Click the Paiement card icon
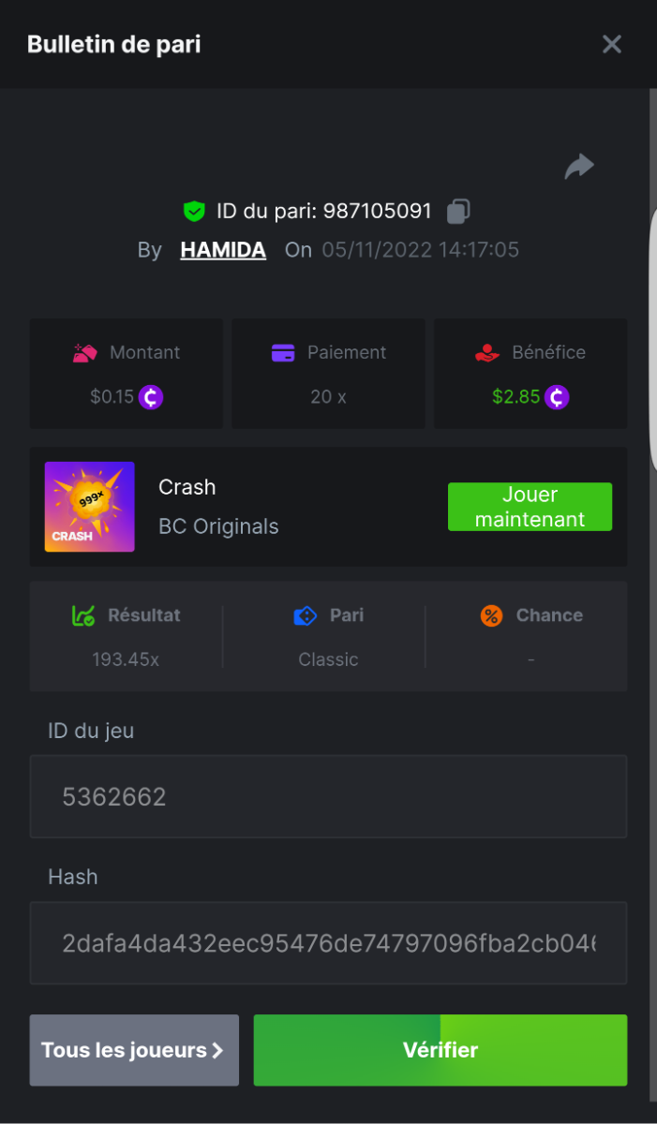The height and width of the screenshot is (1124, 657). [283, 353]
